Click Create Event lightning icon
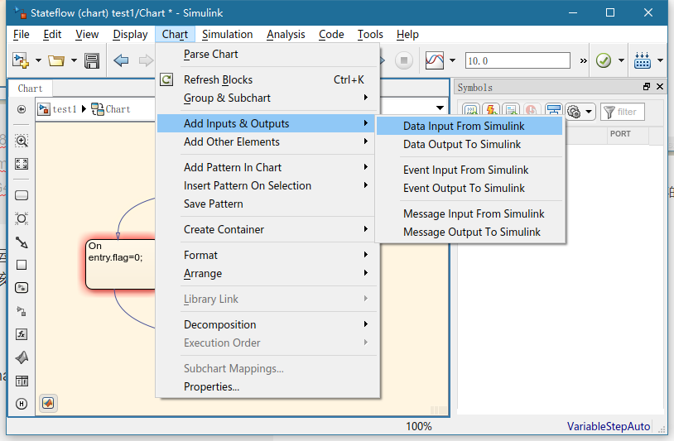The height and width of the screenshot is (441, 674). coord(491,111)
